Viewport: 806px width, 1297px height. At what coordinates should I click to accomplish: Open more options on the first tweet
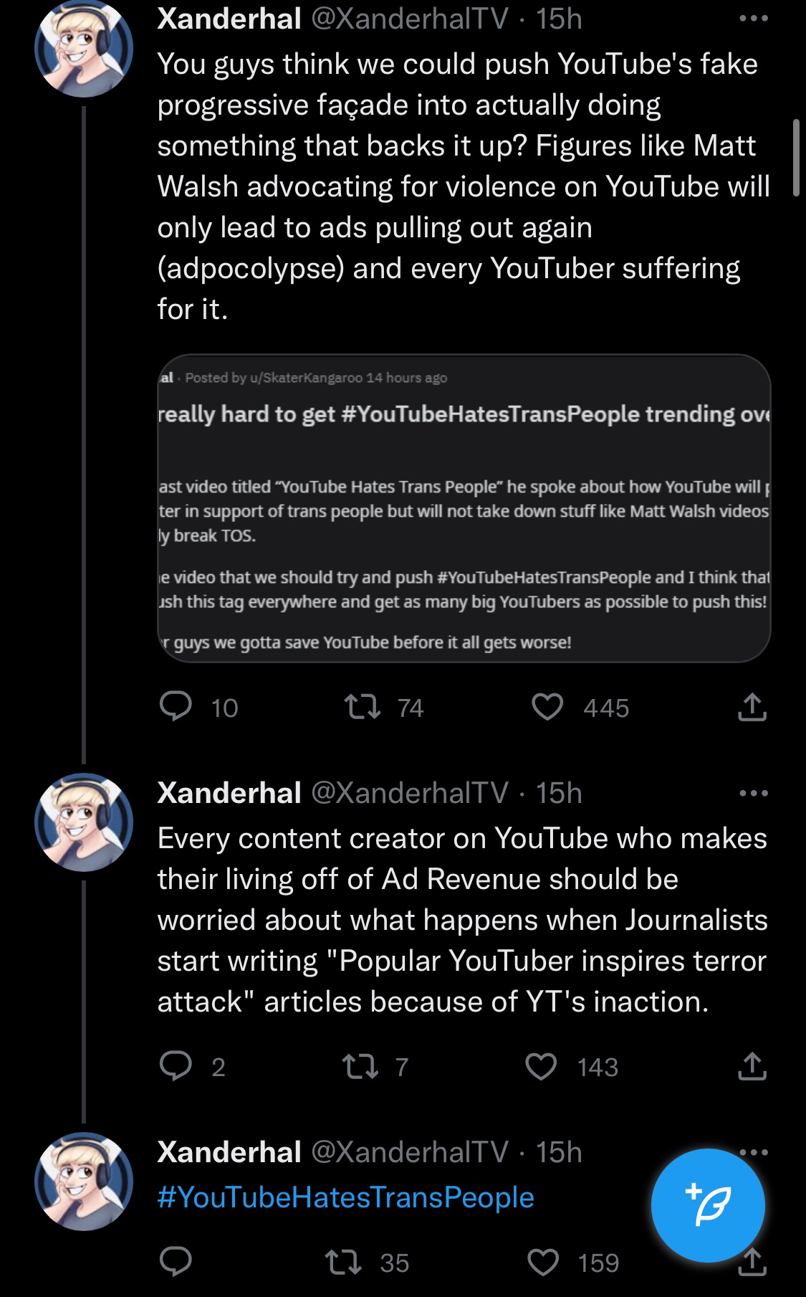pyautogui.click(x=754, y=19)
